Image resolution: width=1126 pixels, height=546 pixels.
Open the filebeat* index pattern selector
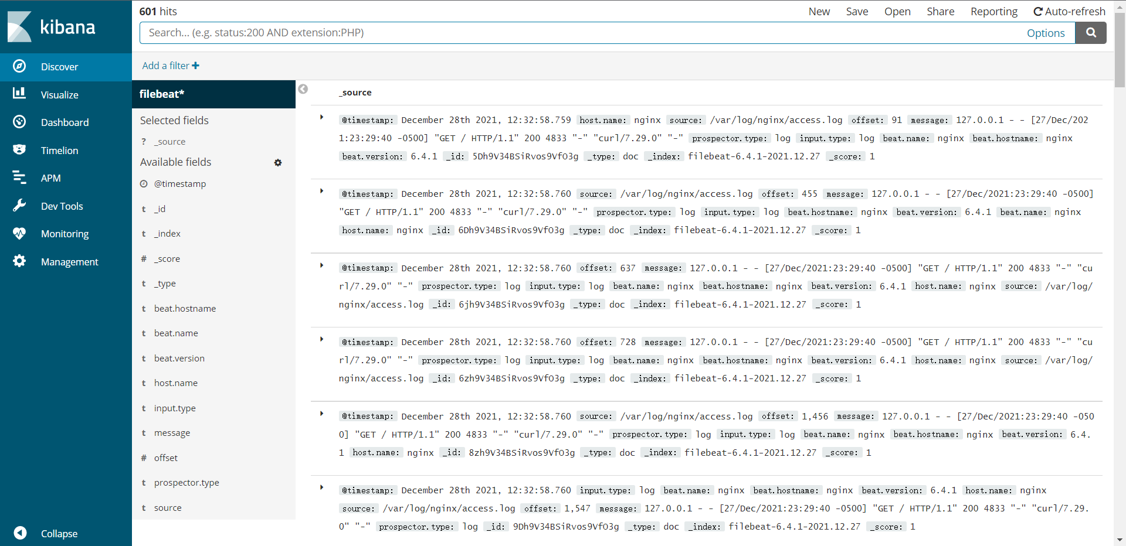pyautogui.click(x=213, y=94)
